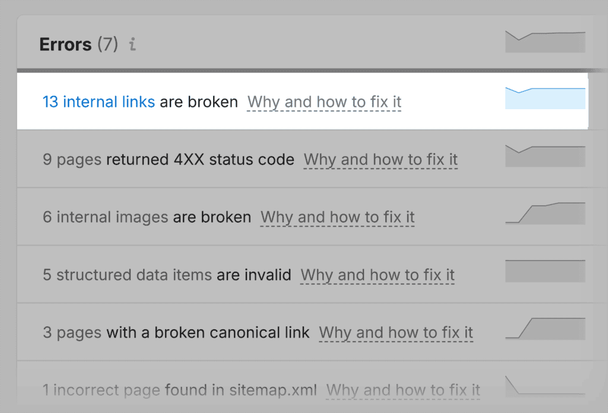608x413 pixels.
Task: Show how to fix broken canonical link
Action: pos(396,332)
